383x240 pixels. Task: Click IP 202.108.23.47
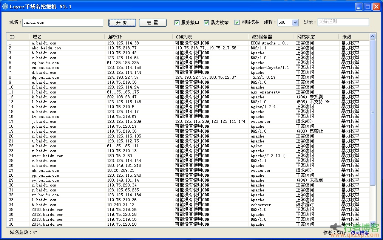click(x=122, y=97)
